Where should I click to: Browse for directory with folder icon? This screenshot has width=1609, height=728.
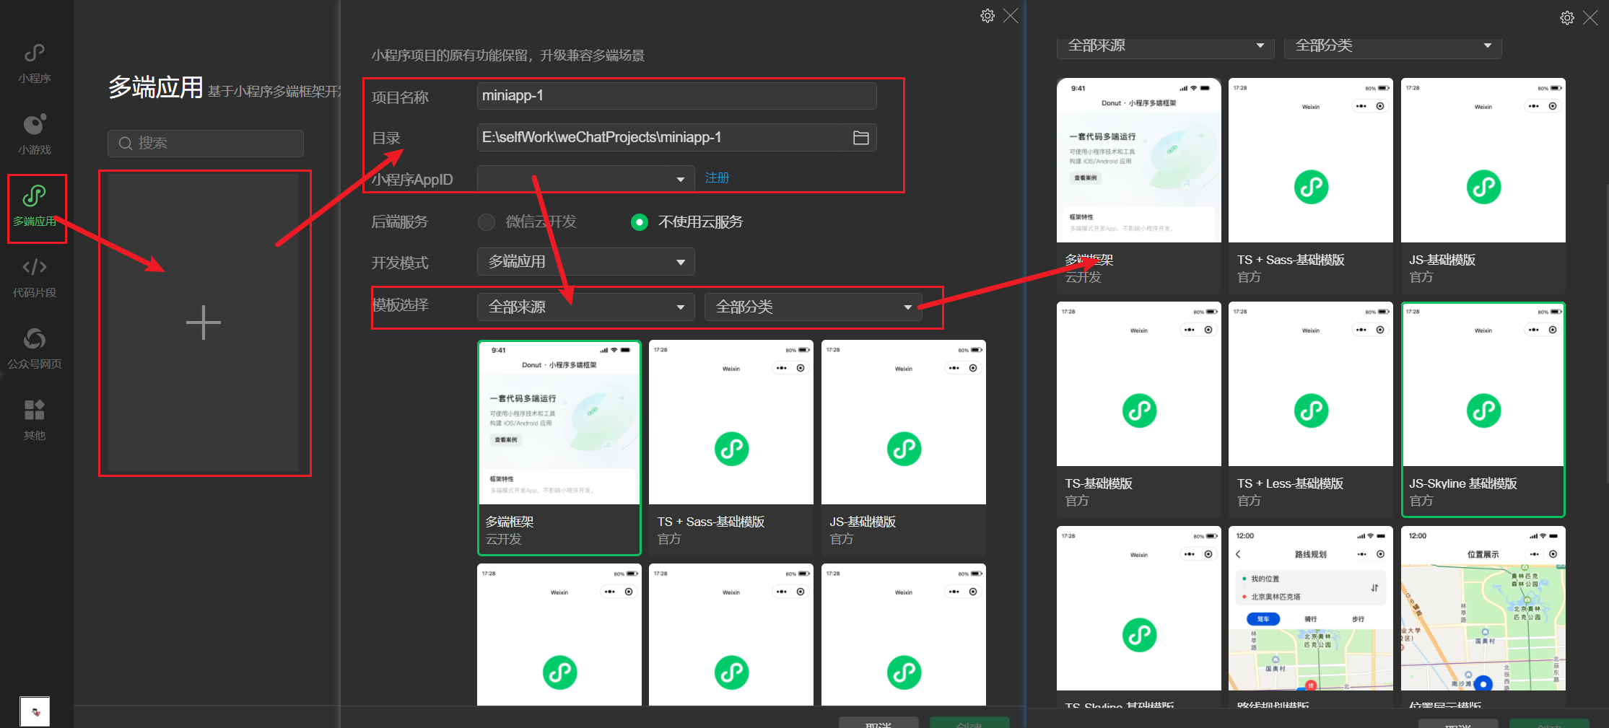[860, 137]
